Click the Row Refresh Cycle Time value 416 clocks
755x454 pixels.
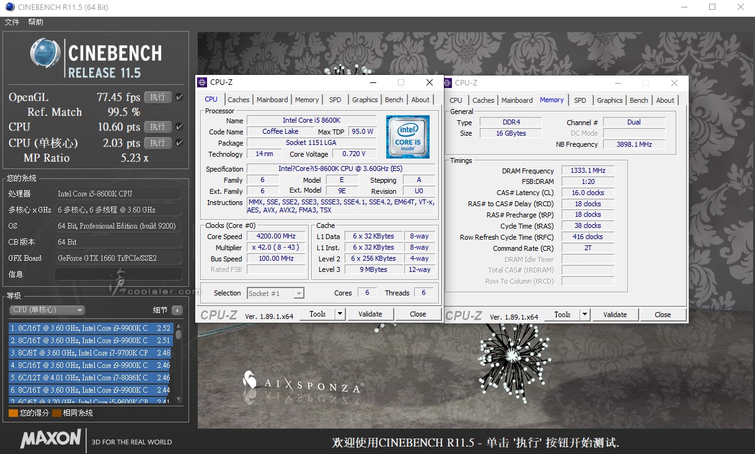point(588,237)
